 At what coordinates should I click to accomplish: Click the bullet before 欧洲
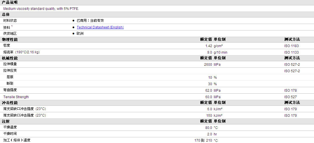[73, 34]
